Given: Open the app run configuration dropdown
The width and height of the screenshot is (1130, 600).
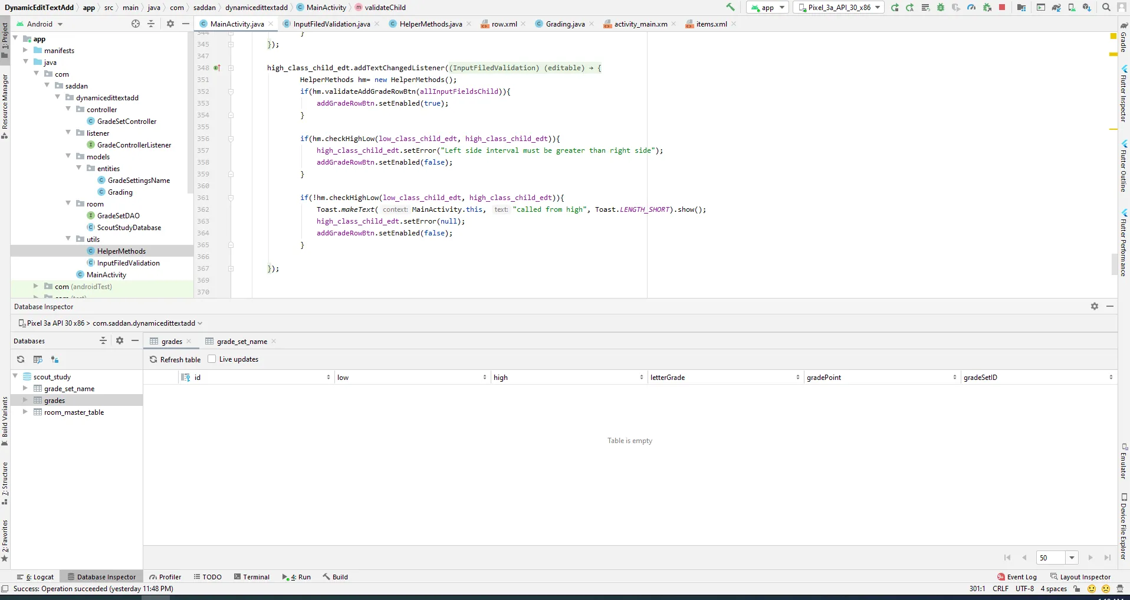Looking at the screenshot, I should point(768,7).
